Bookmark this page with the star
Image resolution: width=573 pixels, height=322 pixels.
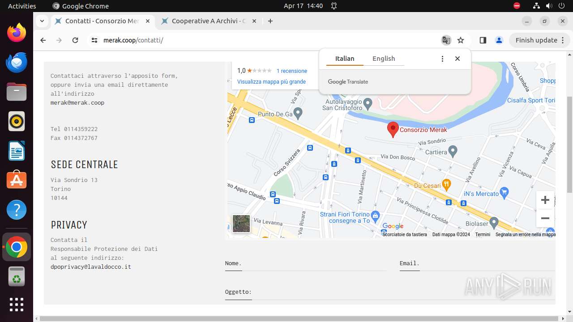461,40
